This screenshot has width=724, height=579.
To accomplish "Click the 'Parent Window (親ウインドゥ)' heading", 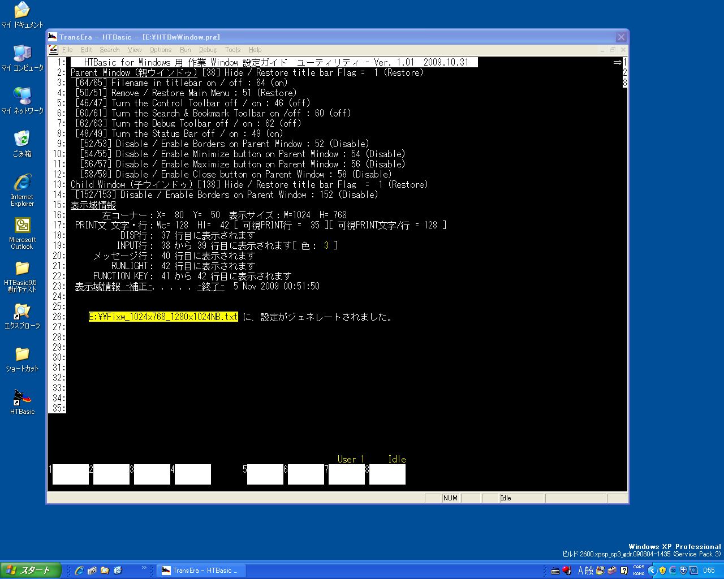I will click(133, 72).
